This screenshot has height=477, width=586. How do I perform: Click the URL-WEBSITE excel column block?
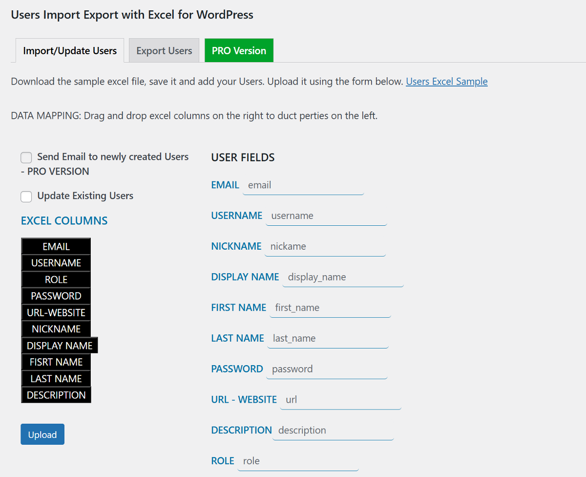pos(56,312)
